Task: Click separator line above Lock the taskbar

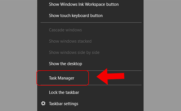Action: tap(115, 85)
